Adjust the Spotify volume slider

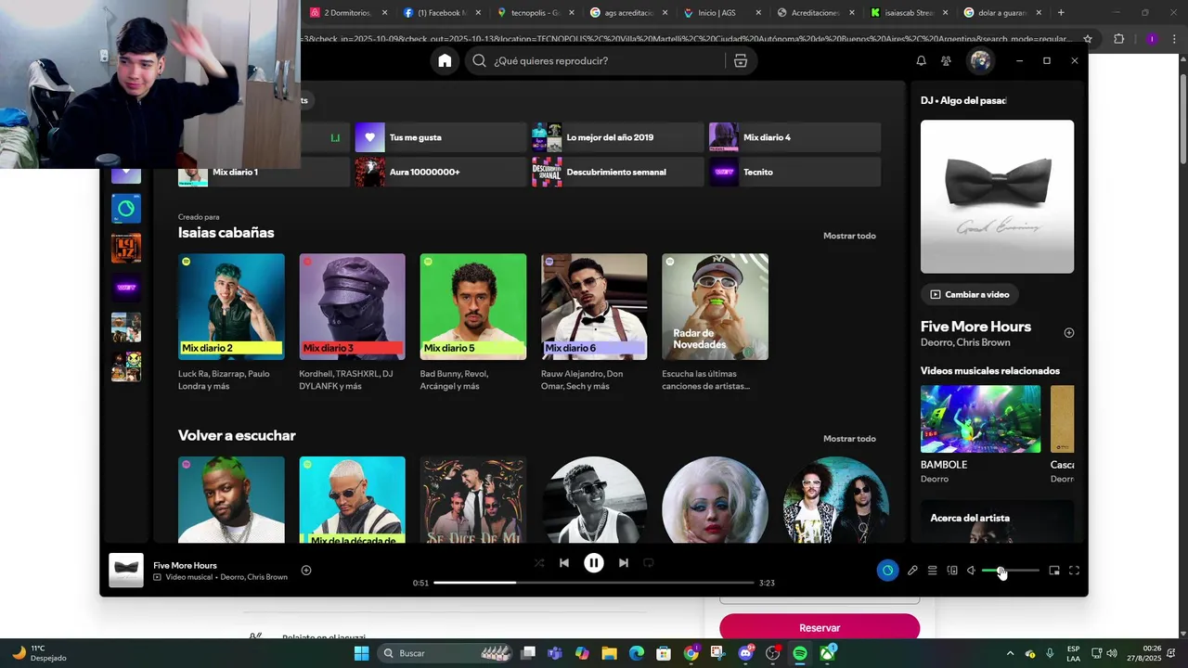[1011, 571]
